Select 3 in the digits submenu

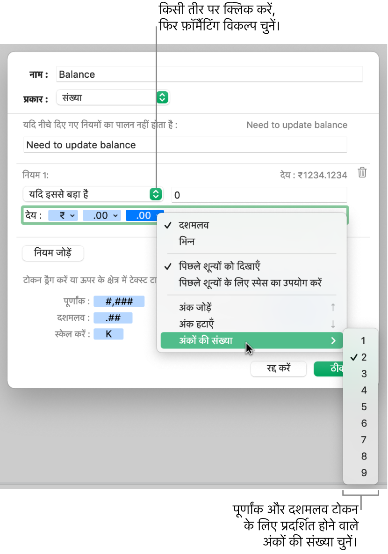(360, 374)
